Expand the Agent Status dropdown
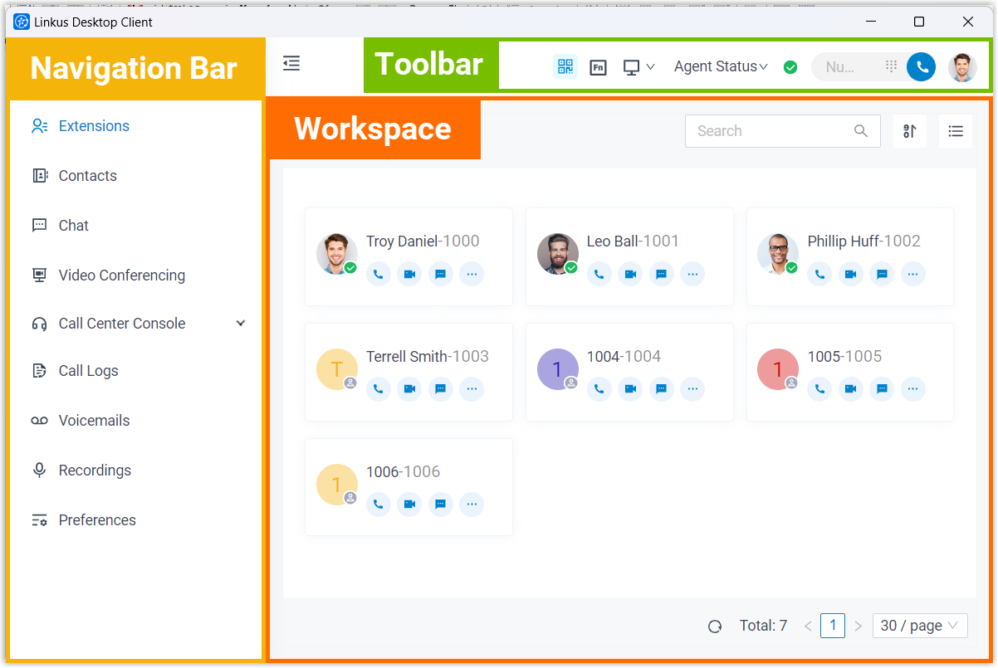The width and height of the screenshot is (998, 668). (721, 66)
